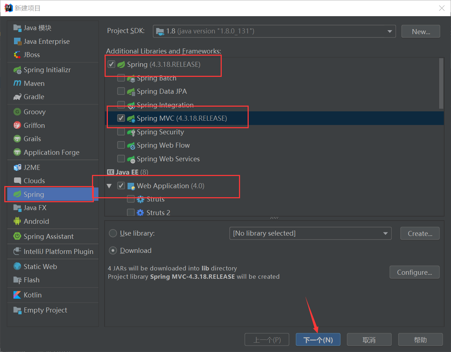Image resolution: width=451 pixels, height=352 pixels.
Task: Click the Clouds speech-bubble icon
Action: pos(17,181)
